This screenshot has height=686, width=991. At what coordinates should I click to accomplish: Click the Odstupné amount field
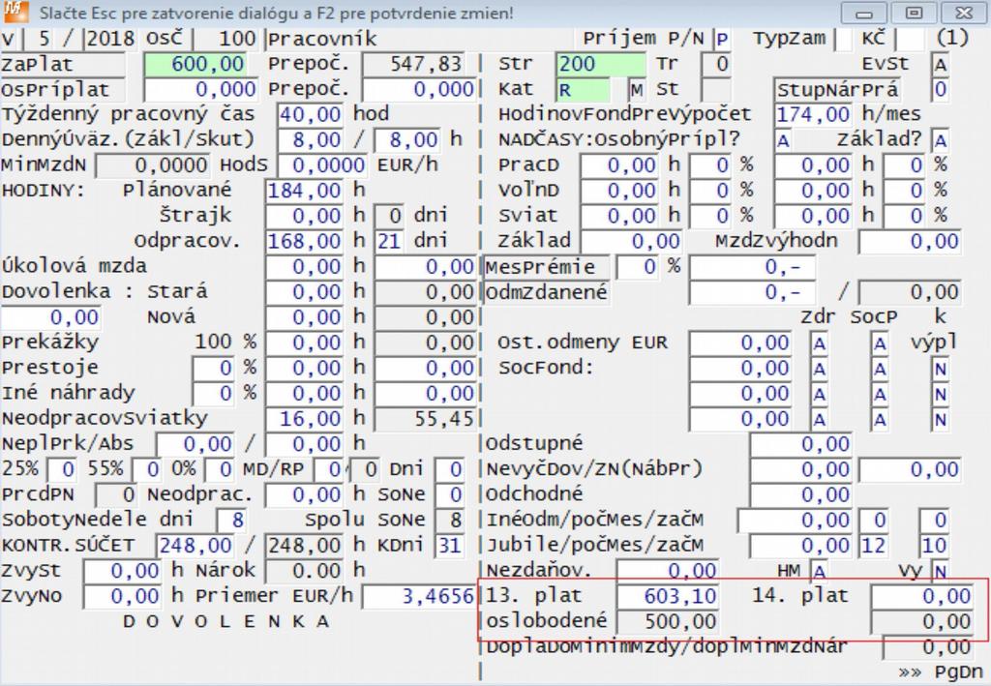[800, 444]
